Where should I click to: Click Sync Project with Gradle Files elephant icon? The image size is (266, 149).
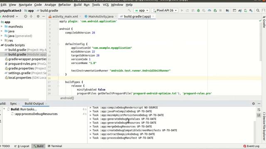pos(240,10)
